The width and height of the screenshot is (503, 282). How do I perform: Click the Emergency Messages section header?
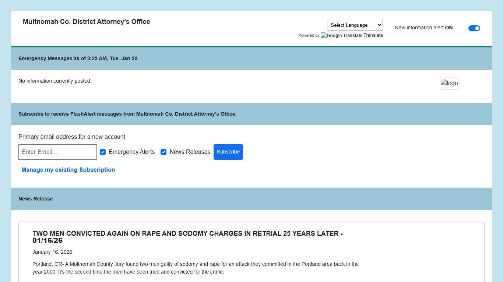tap(78, 58)
